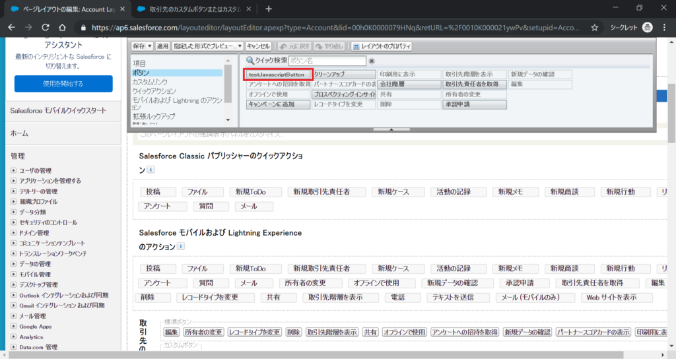Viewport: 676px width, 359px height.
Task: Click the info icon beside Classic publisher quick actions
Action: click(x=151, y=170)
